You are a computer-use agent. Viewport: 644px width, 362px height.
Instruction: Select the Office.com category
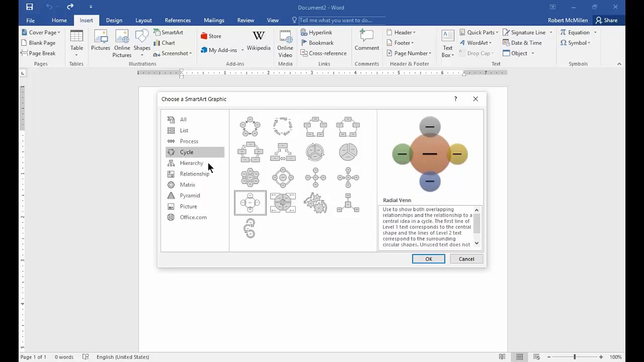[x=195, y=217]
